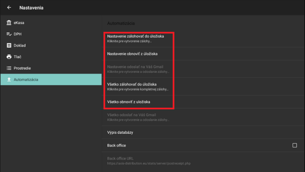
Task: Click the Prostredie list icon
Action: pyautogui.click(x=9, y=68)
